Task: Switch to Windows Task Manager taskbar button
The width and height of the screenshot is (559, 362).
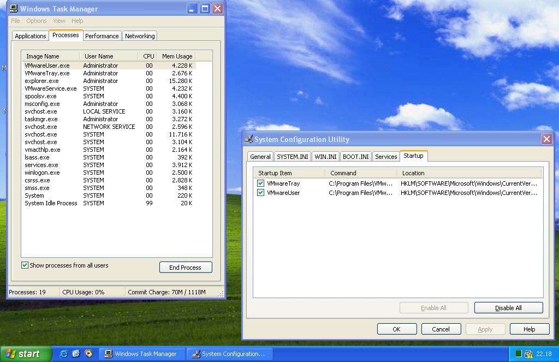Action: point(142,354)
